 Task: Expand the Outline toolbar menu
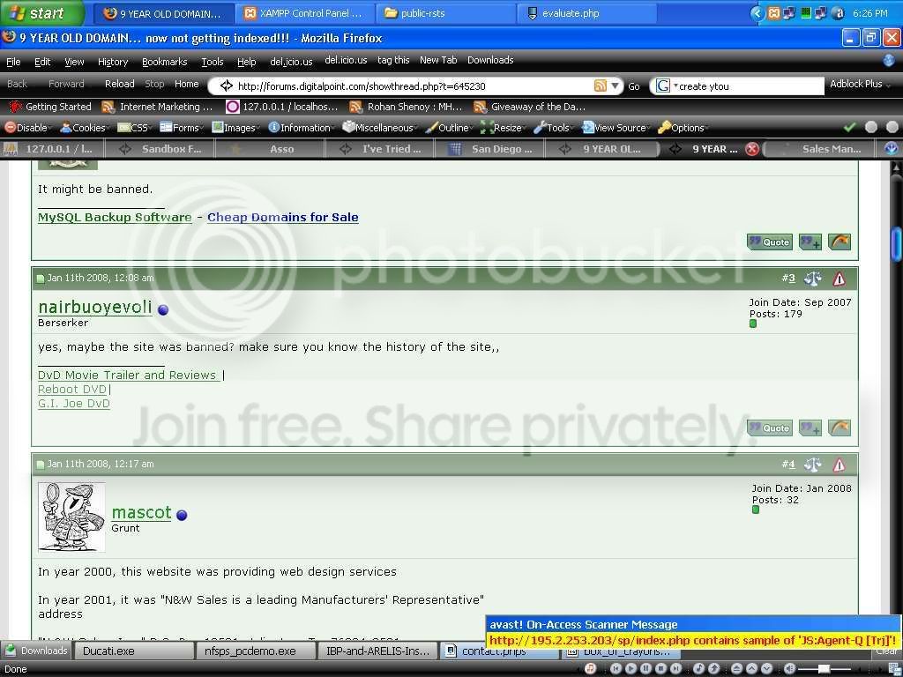tap(449, 128)
